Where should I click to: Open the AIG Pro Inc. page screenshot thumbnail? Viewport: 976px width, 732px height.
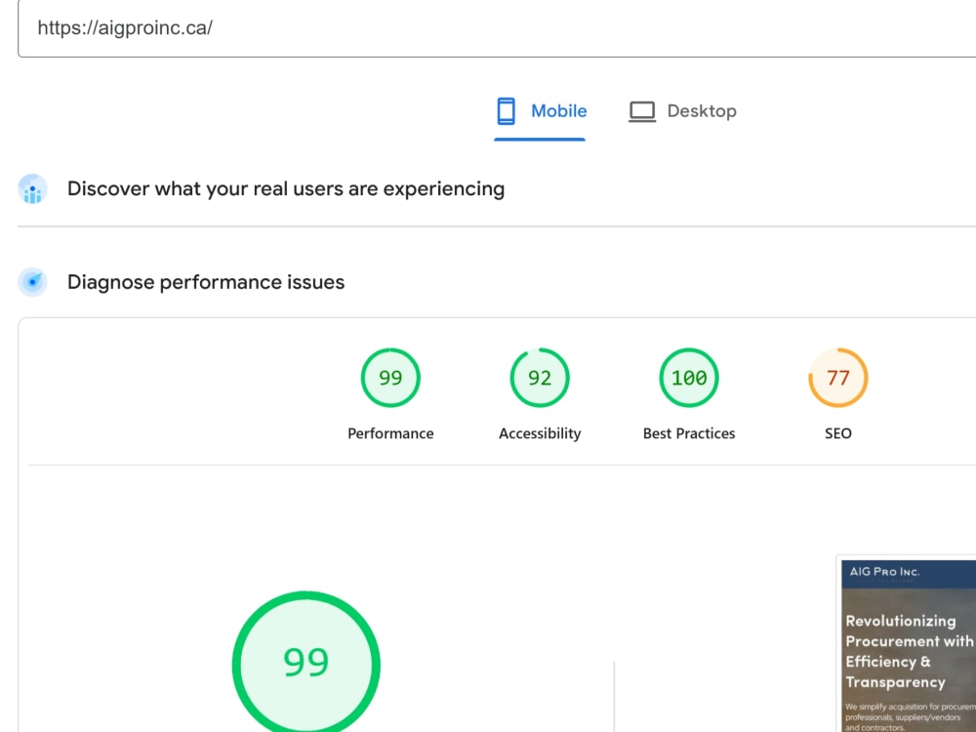click(908, 645)
